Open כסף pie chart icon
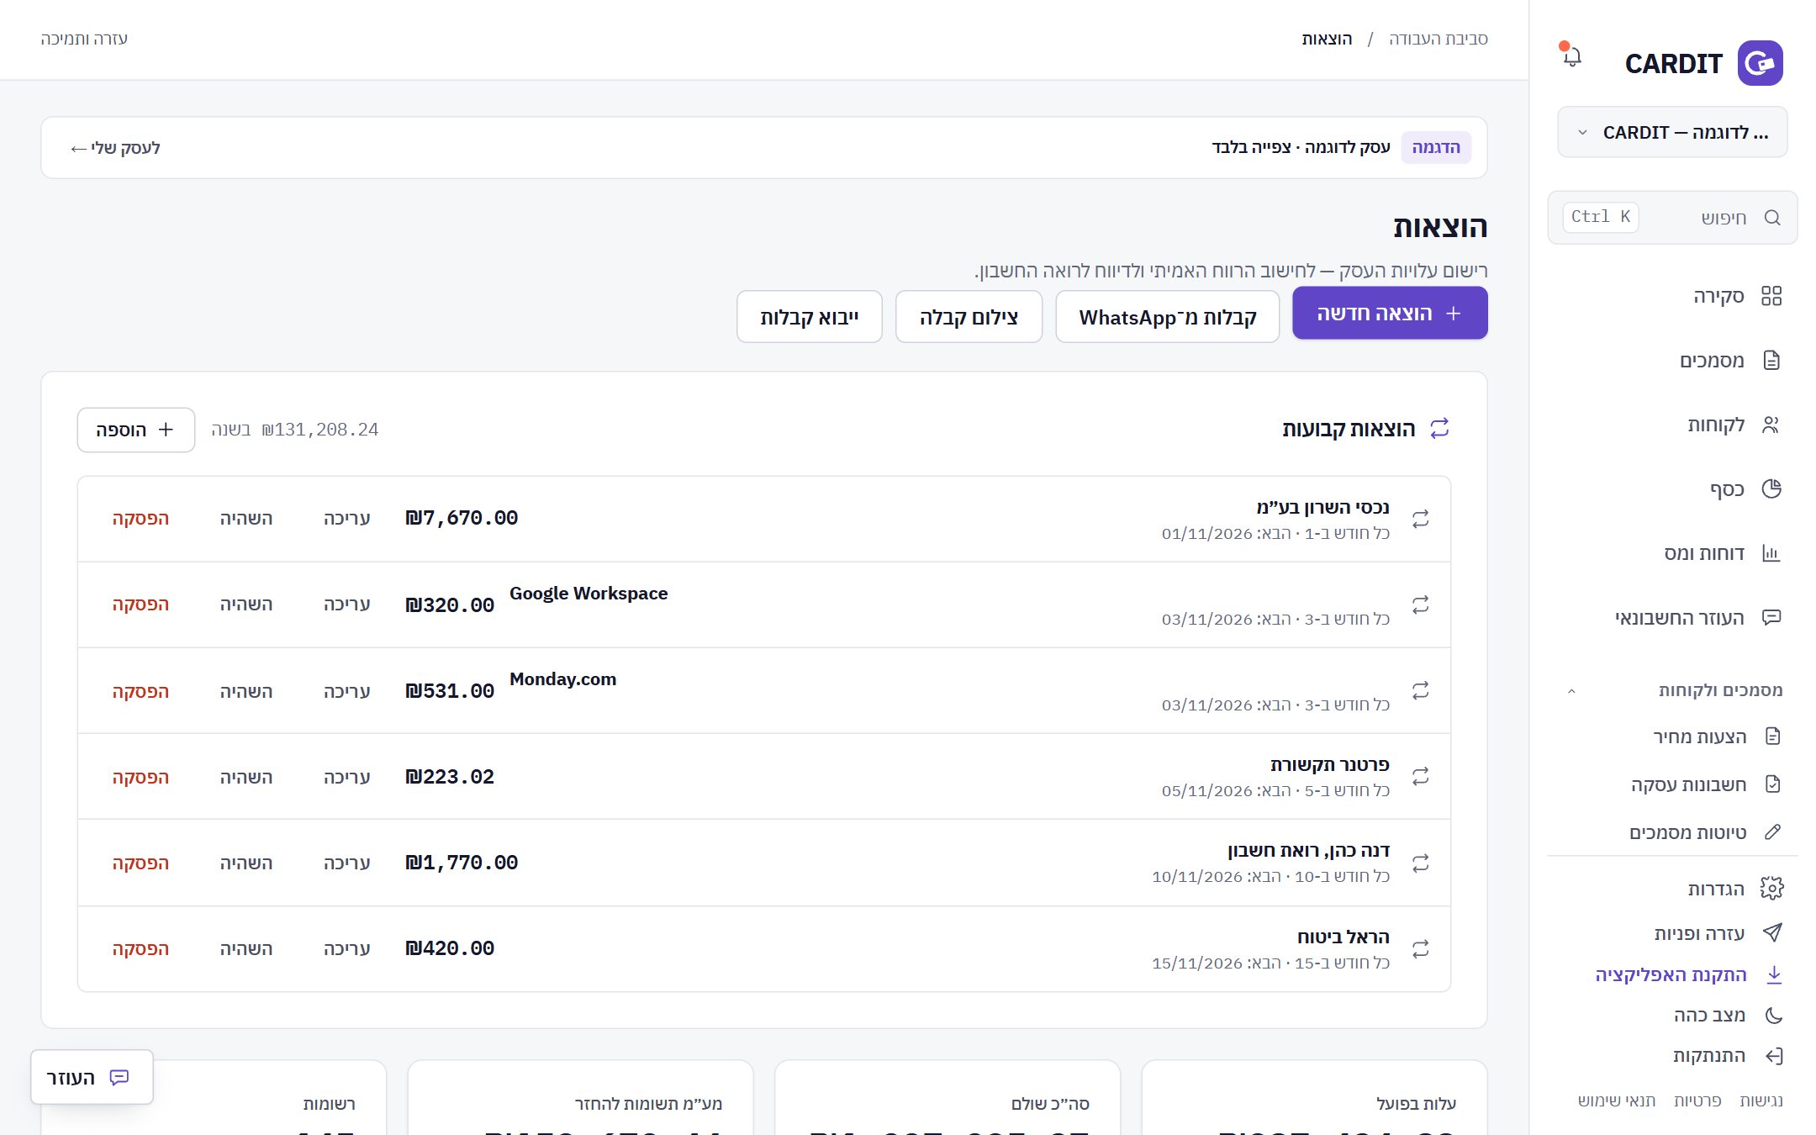Screen dimensions: 1816x1135 coord(1771,489)
